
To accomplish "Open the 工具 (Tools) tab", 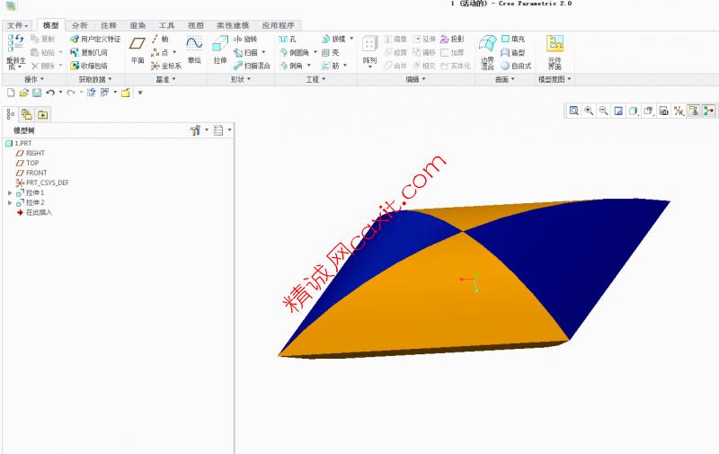I will (166, 25).
